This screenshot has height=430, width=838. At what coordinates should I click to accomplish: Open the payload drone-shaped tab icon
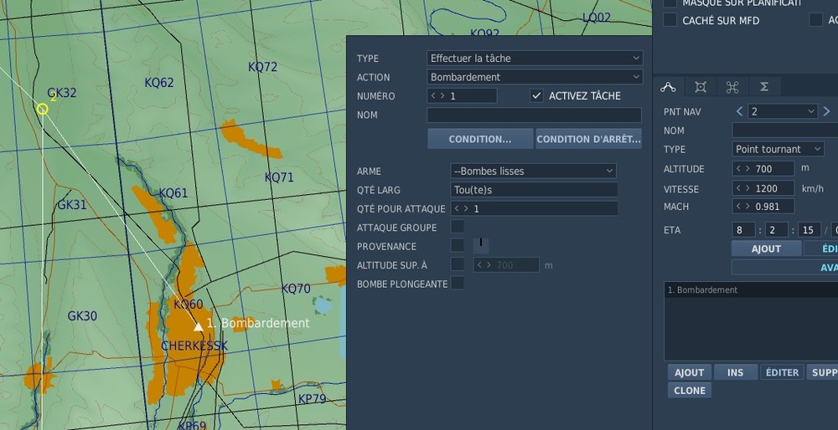[x=732, y=87]
